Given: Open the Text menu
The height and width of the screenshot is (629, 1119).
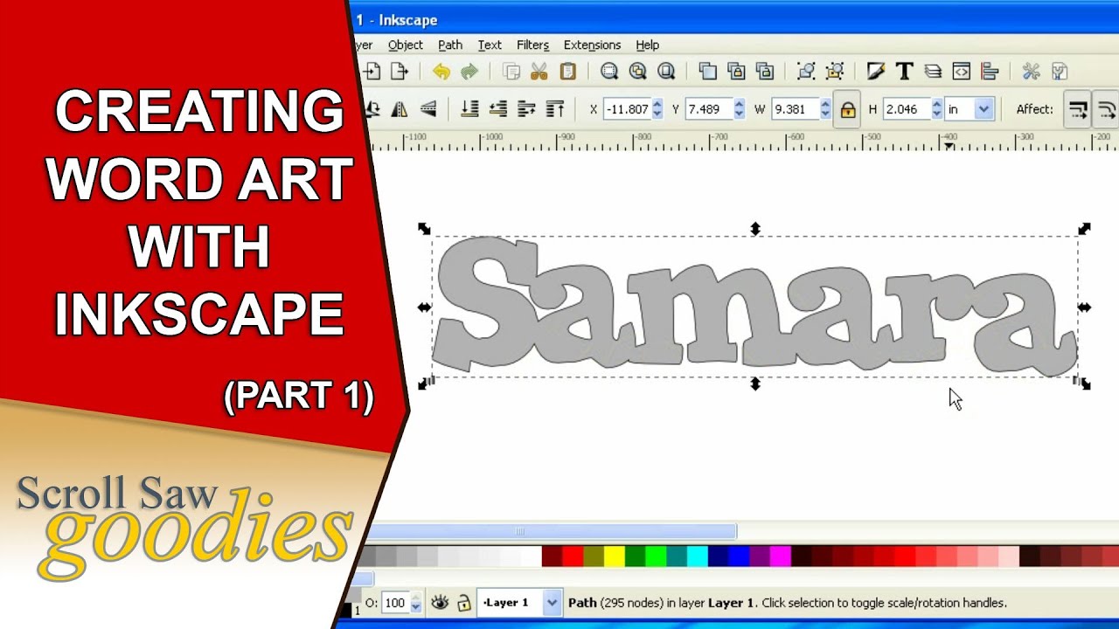Looking at the screenshot, I should click(x=490, y=45).
